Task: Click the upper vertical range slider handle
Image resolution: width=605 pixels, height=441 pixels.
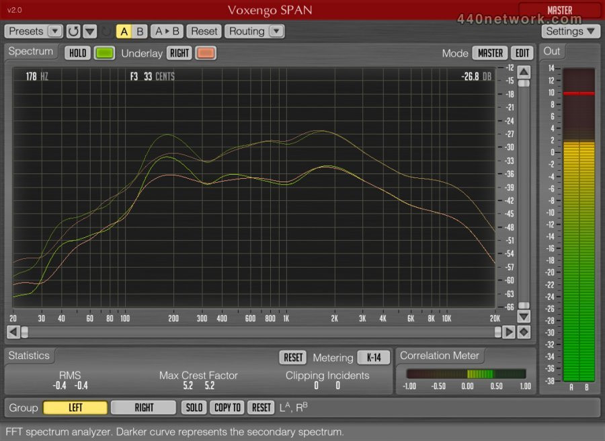Action: coord(524,83)
